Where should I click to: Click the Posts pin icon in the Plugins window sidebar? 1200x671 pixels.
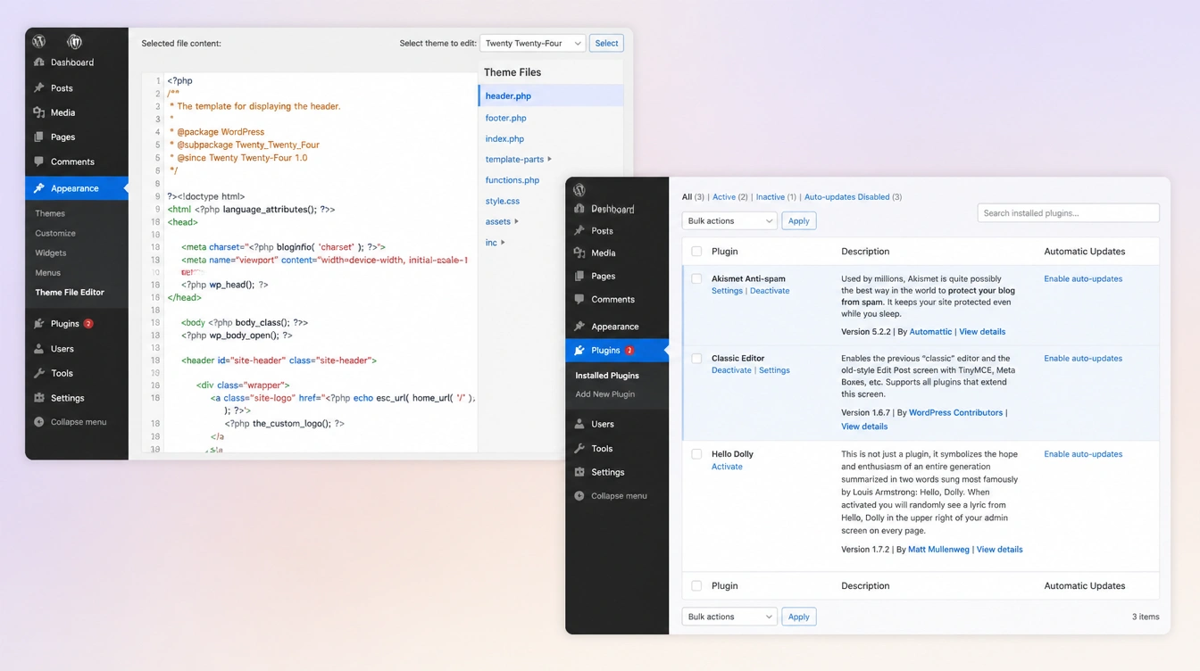(579, 230)
